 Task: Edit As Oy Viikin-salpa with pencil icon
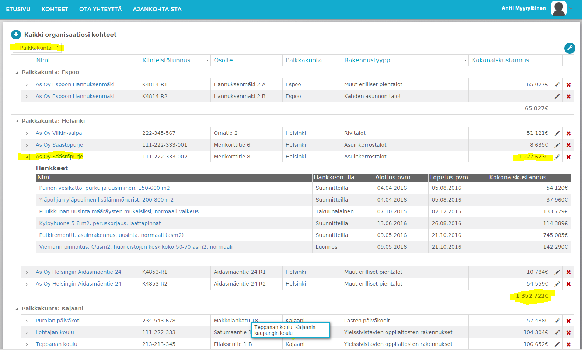(557, 133)
